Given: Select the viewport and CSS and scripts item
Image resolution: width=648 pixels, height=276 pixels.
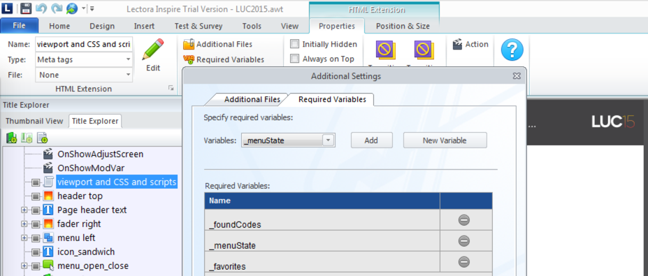Looking at the screenshot, I should point(117,182).
